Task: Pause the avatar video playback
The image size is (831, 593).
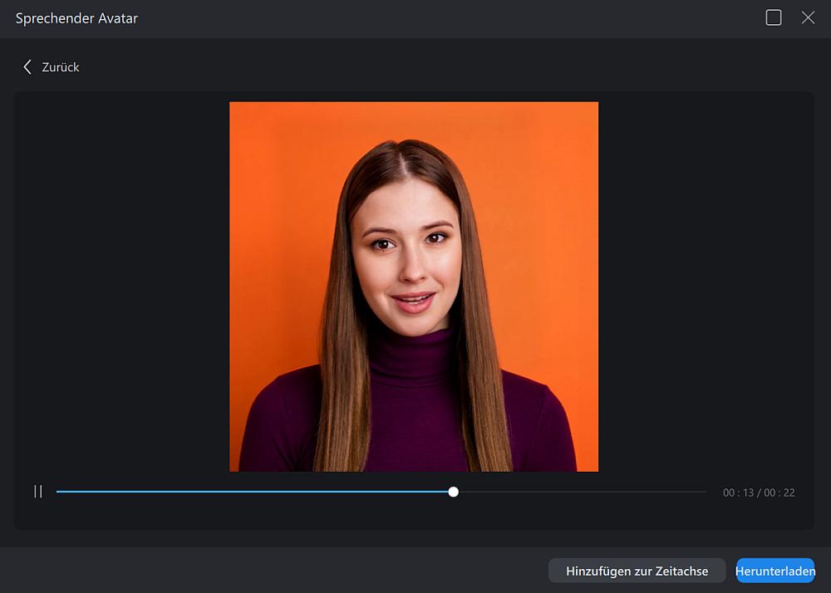Action: click(x=38, y=492)
